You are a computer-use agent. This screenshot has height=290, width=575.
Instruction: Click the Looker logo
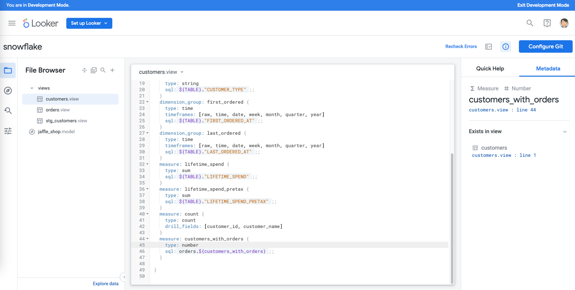click(x=41, y=23)
